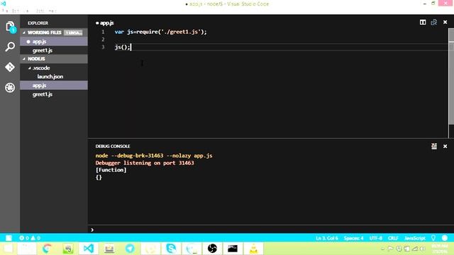Clear the debug console output
454x255 pixels.
click(x=434, y=147)
